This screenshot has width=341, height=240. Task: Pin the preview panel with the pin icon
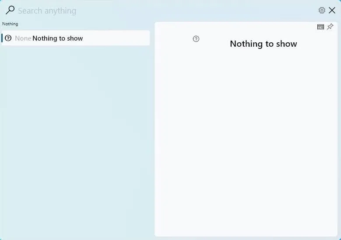point(330,27)
